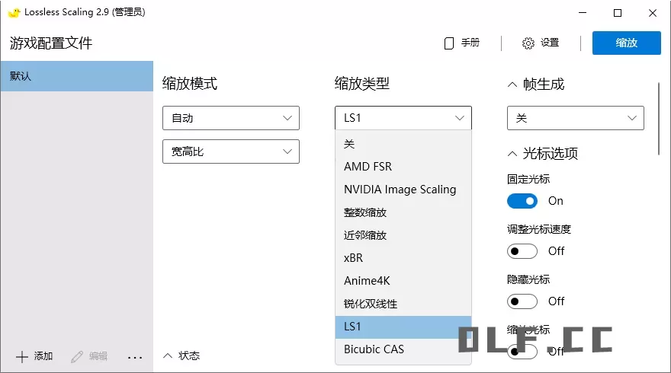671x373 pixels.
Task: Open the 自动 scaling mode dropdown
Action: [230, 118]
